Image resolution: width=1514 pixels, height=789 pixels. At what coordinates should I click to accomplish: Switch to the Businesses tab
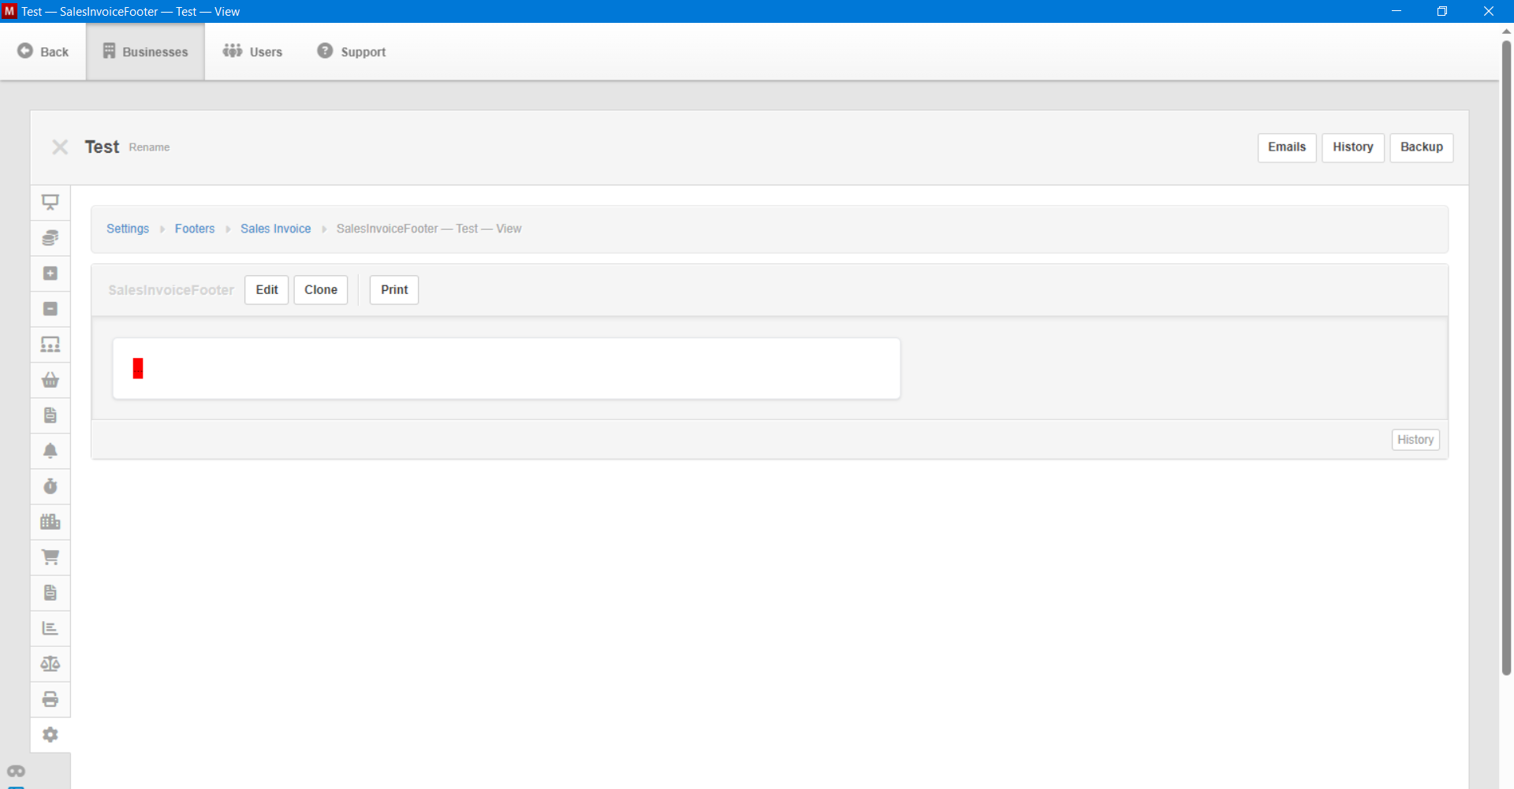pyautogui.click(x=145, y=51)
